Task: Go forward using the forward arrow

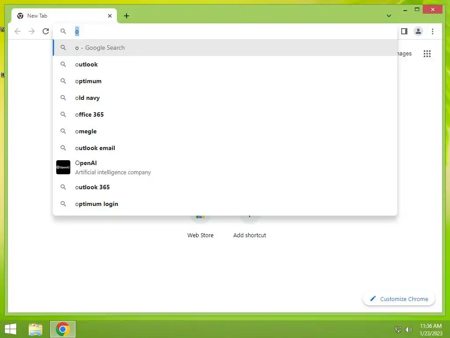Action: (32, 31)
